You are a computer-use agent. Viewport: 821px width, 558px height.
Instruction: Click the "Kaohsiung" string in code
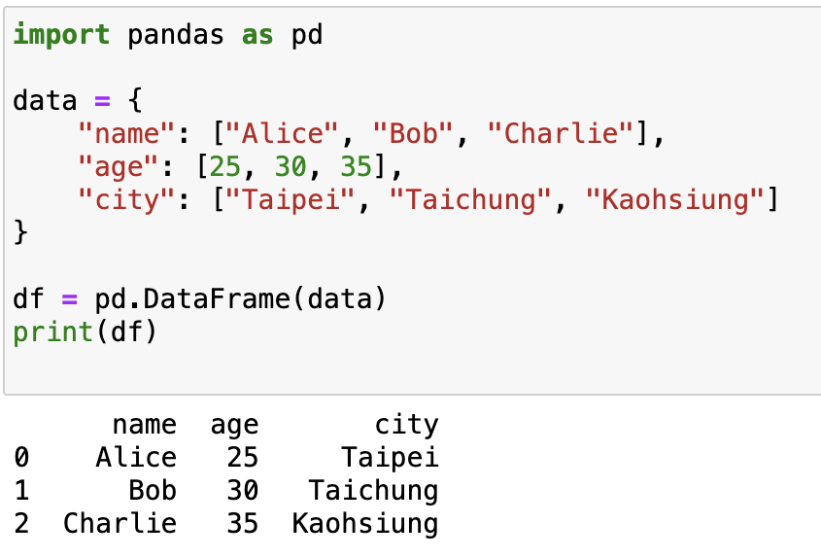point(674,200)
